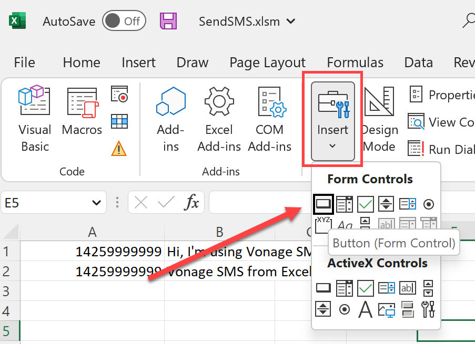Open the Visual Basic editor
The width and height of the screenshot is (475, 344).
35,119
